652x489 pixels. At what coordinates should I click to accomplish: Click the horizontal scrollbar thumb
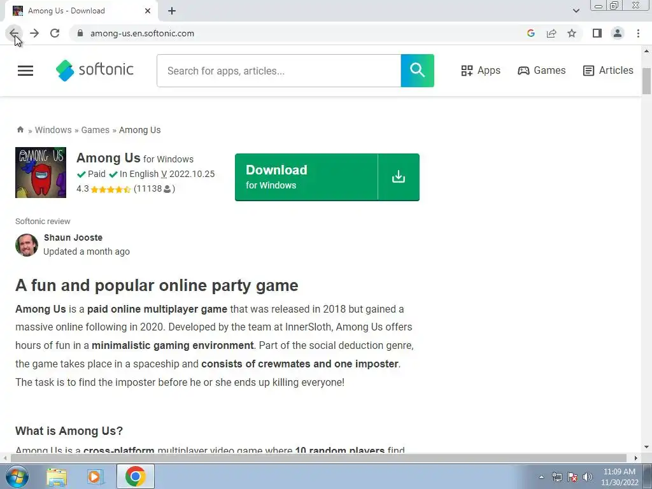(318, 458)
